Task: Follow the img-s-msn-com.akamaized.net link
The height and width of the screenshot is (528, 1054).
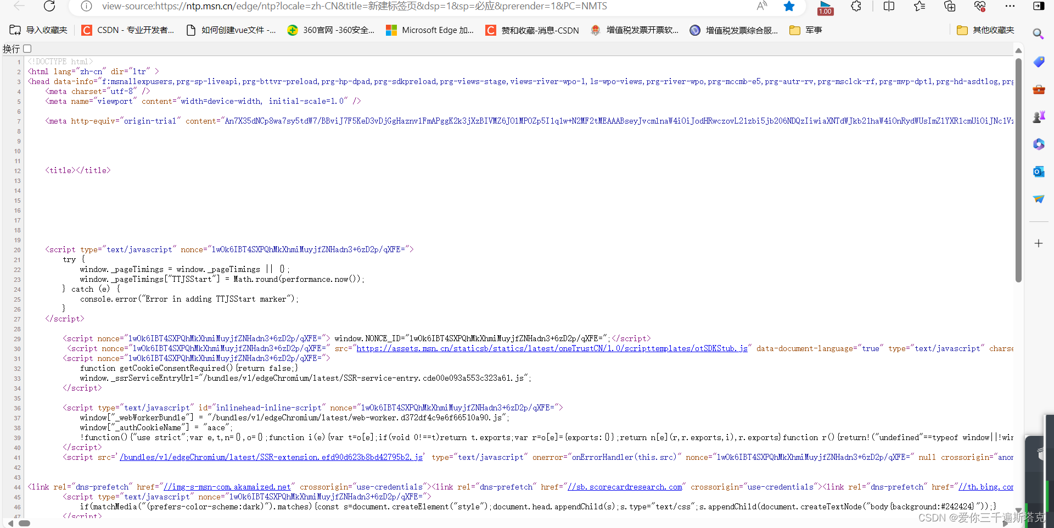Action: [x=227, y=487]
